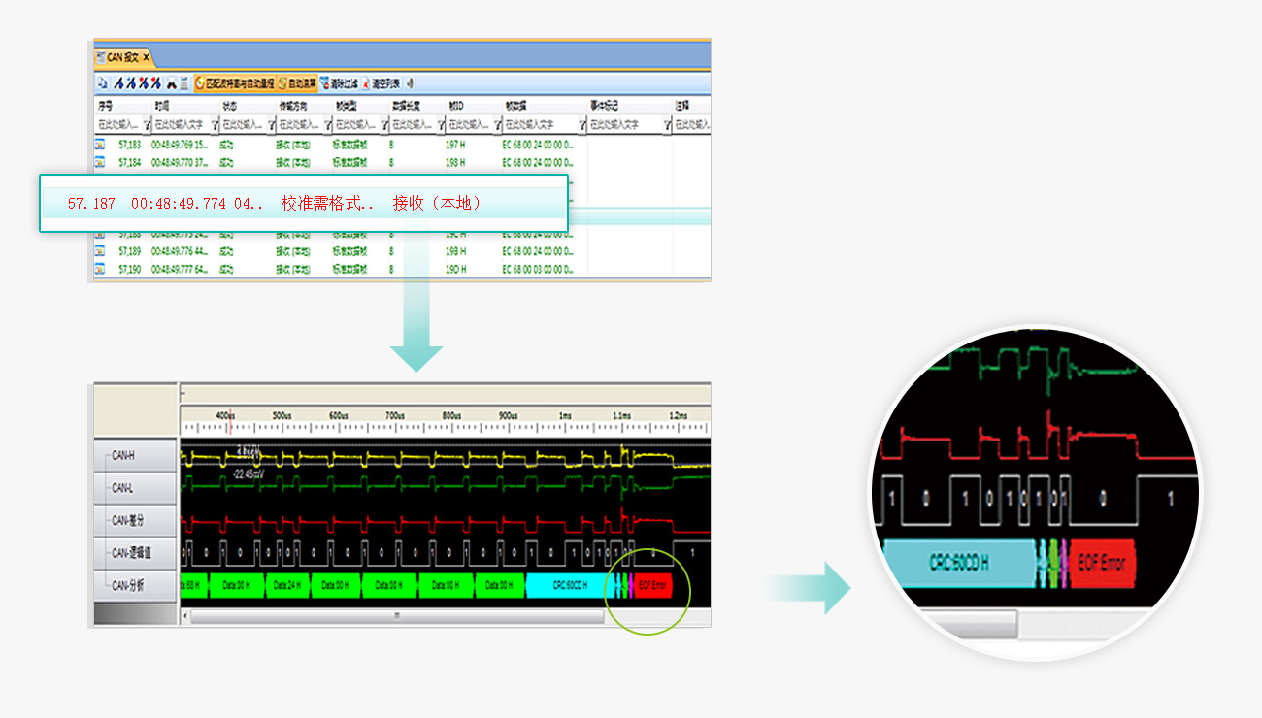
Task: Click the row icon for message 57,183
Action: pos(100,145)
